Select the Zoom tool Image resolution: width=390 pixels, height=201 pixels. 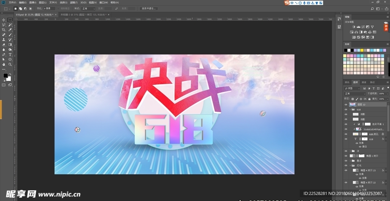[10, 65]
